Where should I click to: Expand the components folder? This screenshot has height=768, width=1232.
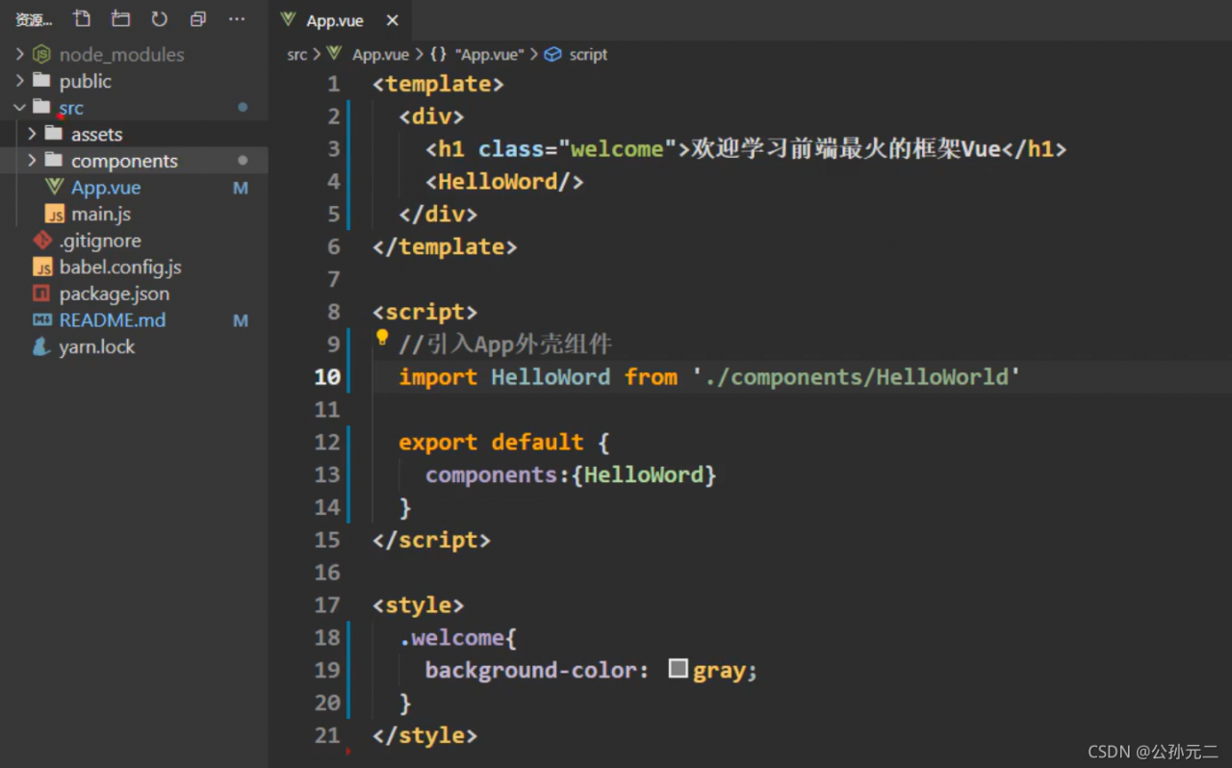click(123, 161)
